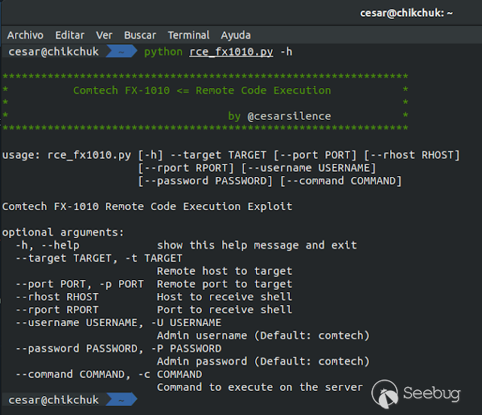Open the Buscar menu
This screenshot has height=415, width=482.
(140, 35)
